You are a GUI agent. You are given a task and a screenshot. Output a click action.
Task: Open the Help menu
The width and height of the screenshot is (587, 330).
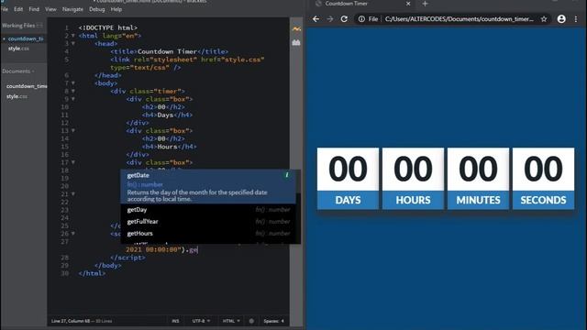pyautogui.click(x=116, y=9)
